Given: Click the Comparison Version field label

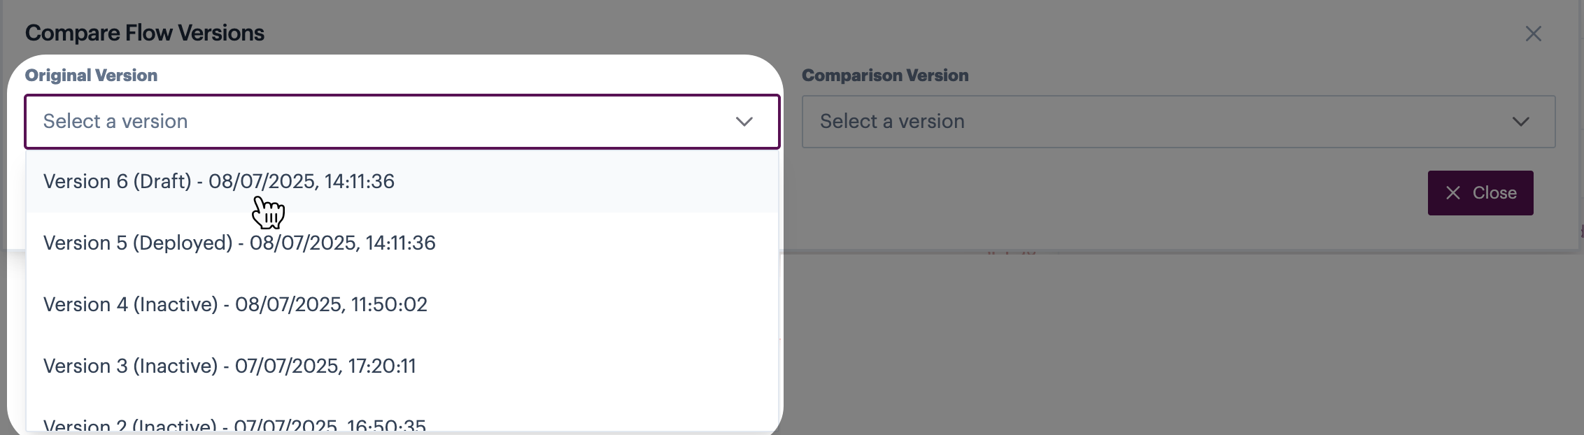Looking at the screenshot, I should click(884, 76).
